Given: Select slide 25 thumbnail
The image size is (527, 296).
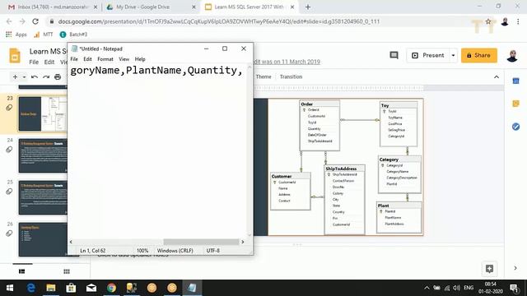Looking at the screenshot, I should coord(43,197).
